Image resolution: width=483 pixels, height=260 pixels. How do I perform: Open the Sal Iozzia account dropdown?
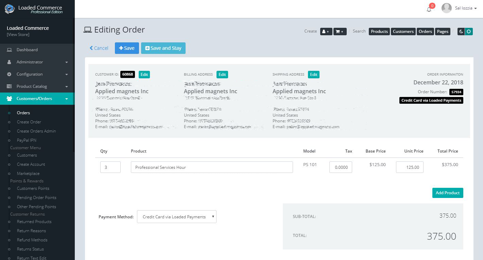(464, 8)
